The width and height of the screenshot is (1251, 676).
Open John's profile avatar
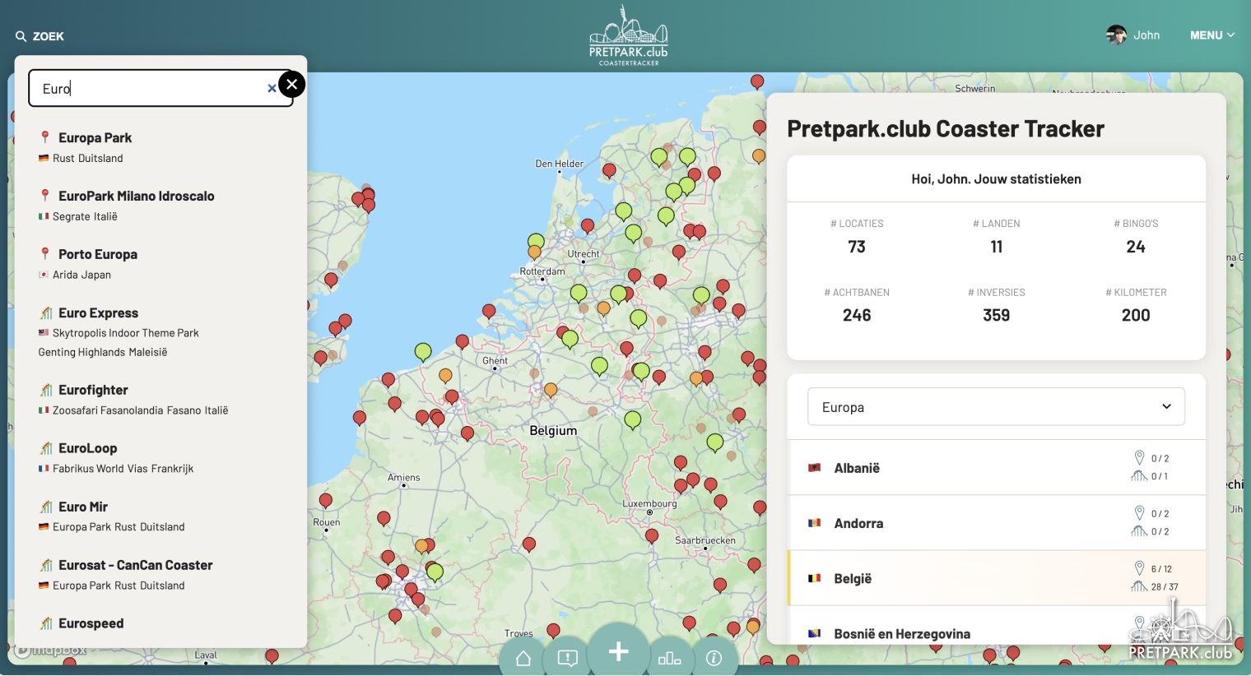pyautogui.click(x=1116, y=35)
